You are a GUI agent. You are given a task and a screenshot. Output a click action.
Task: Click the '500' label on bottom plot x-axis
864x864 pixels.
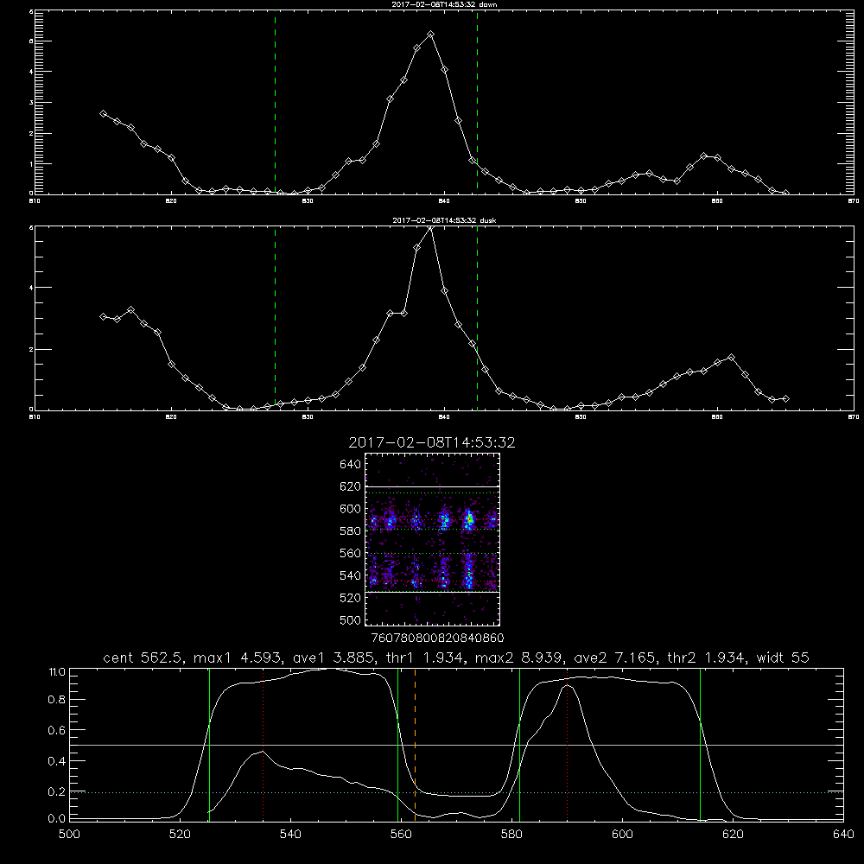[x=69, y=835]
